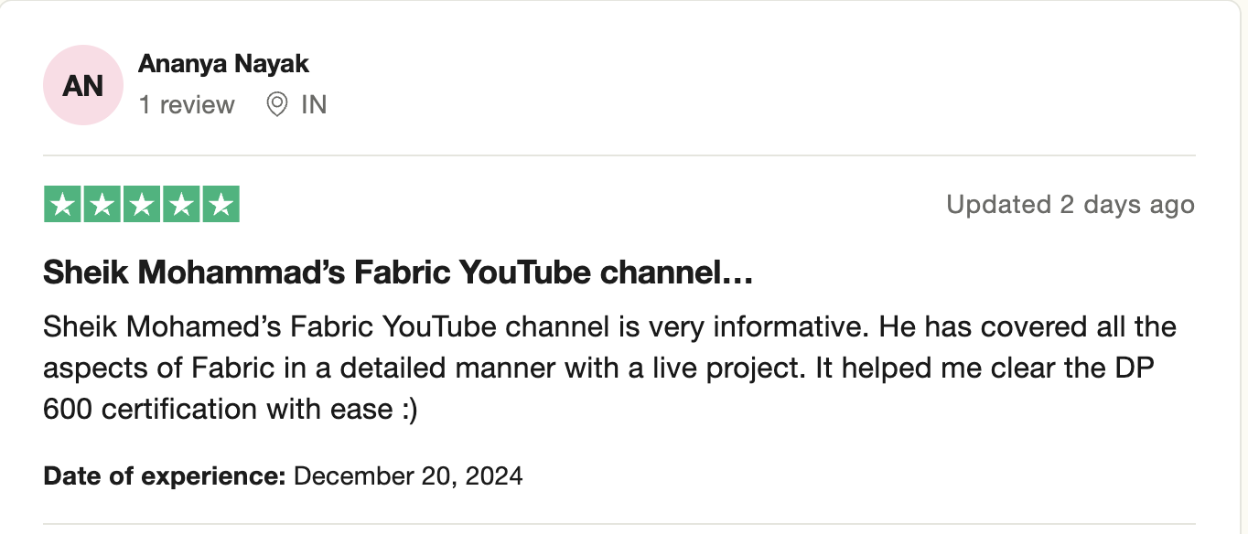Select the fourth green rating star
1248x534 pixels.
click(x=181, y=204)
